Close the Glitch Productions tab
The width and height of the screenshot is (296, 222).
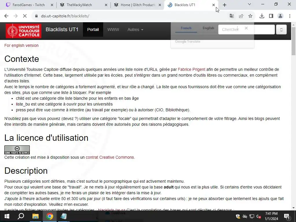click(160, 5)
